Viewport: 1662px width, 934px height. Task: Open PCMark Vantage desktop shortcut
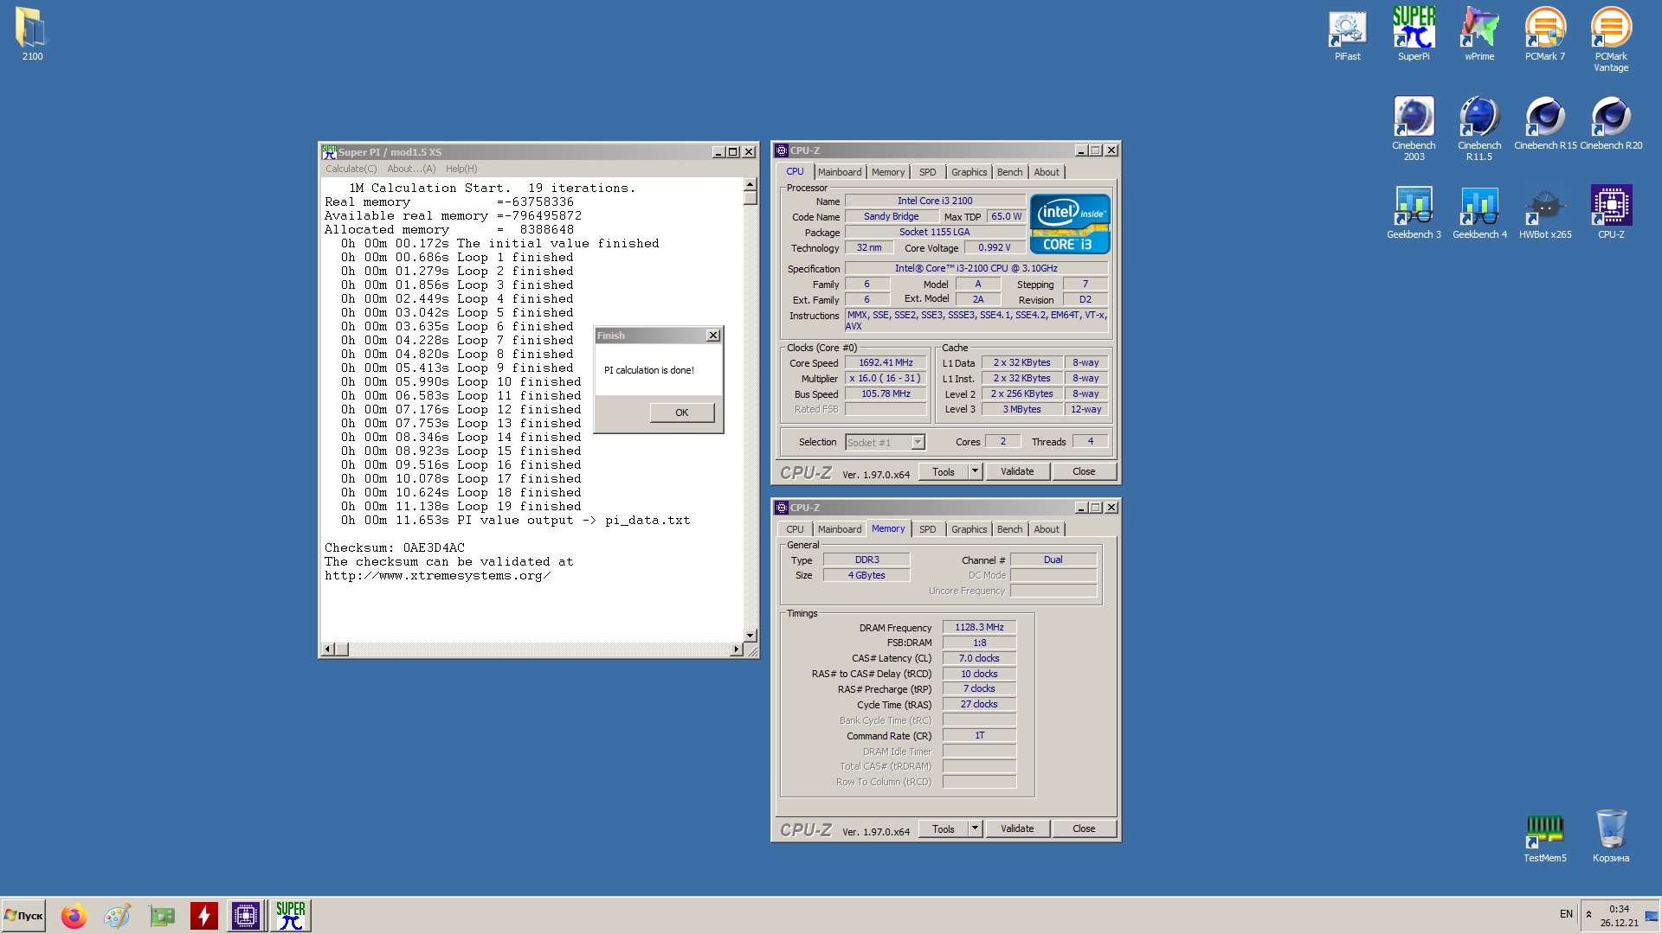click(x=1611, y=40)
